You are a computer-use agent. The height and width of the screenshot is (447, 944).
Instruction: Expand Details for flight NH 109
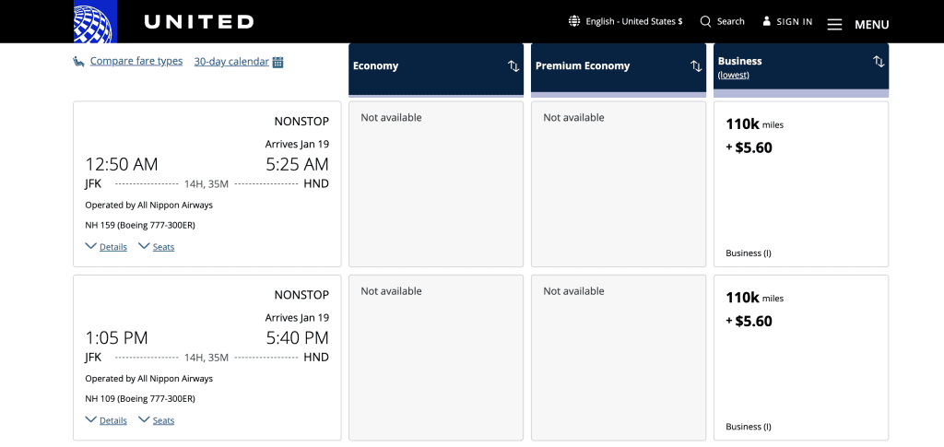click(x=106, y=420)
